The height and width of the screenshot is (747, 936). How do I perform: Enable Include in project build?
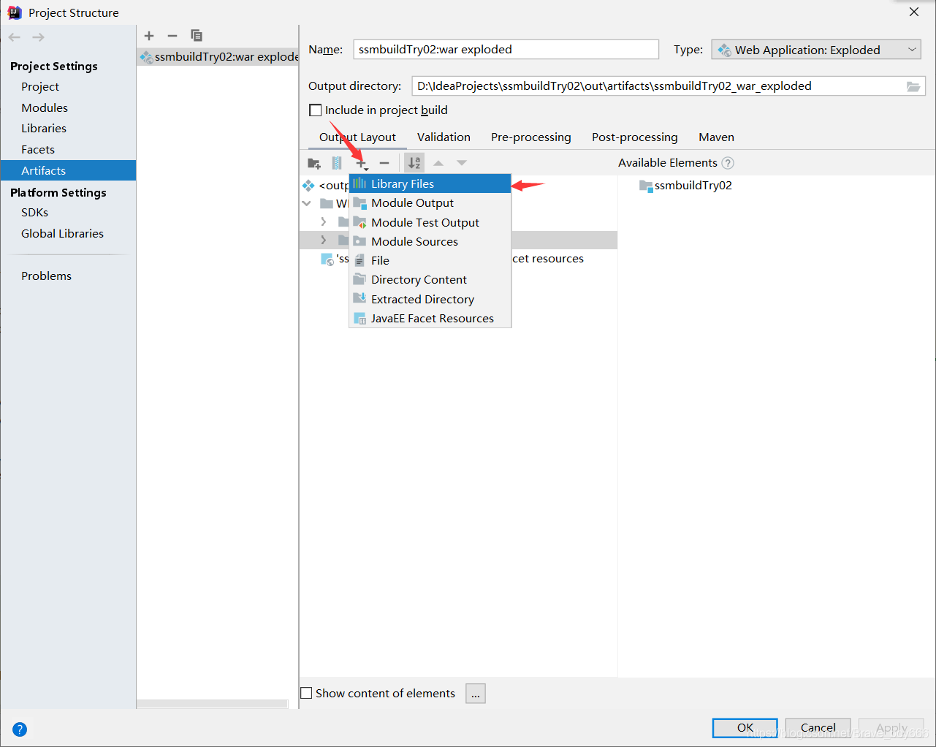(316, 110)
